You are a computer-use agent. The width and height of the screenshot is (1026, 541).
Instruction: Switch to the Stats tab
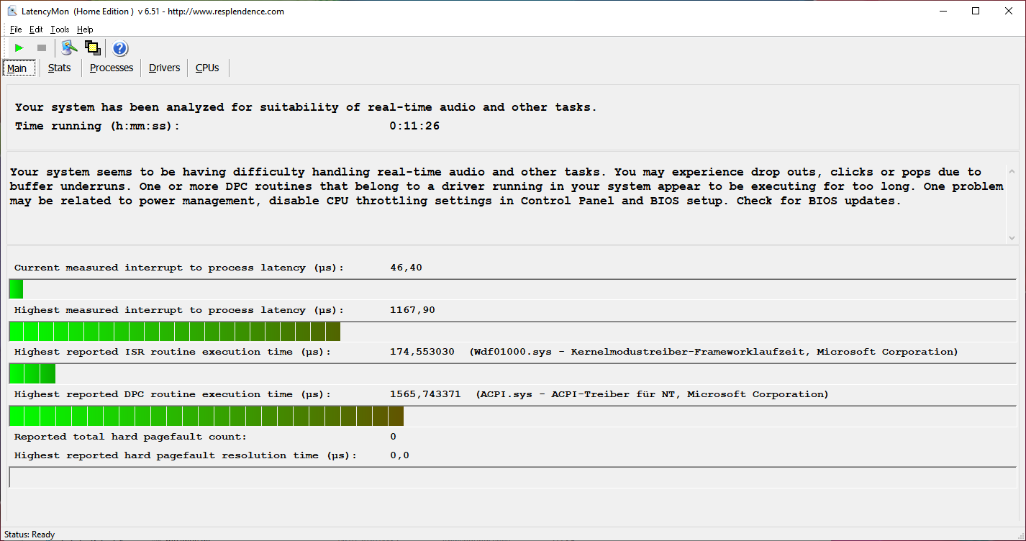pyautogui.click(x=60, y=68)
